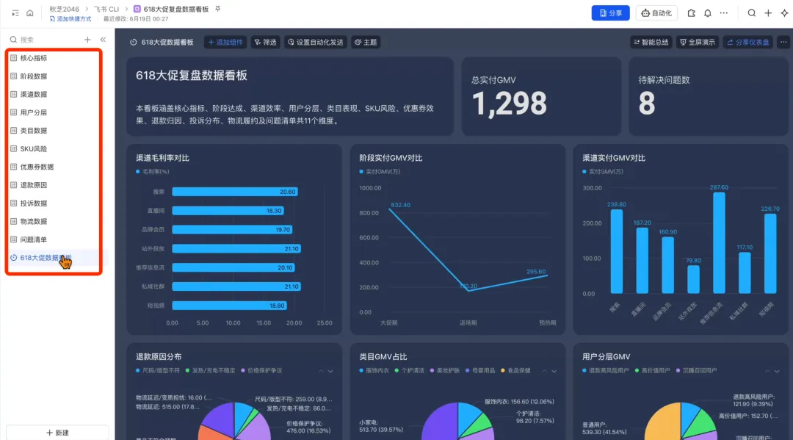Navigate to 秋芝2046 breadcrumb
The width and height of the screenshot is (793, 440).
tap(64, 9)
